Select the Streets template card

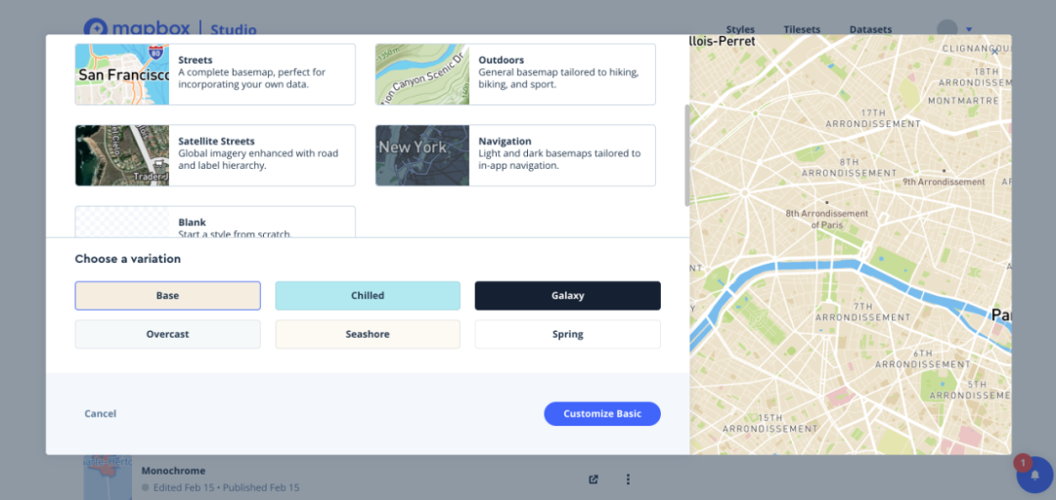[215, 74]
